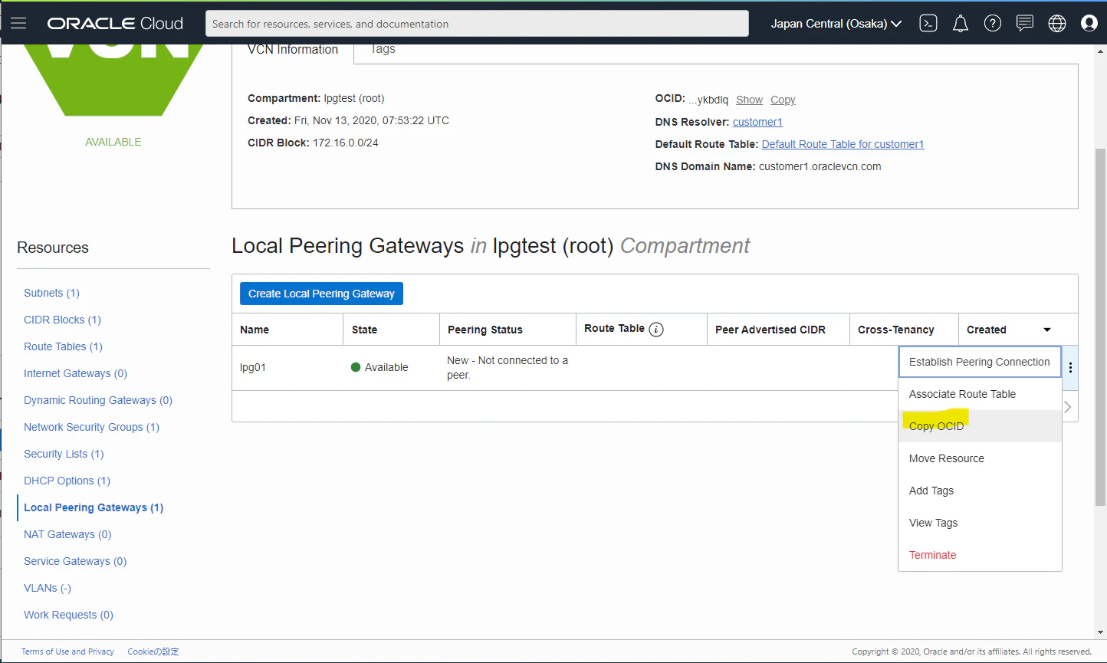Image resolution: width=1107 pixels, height=663 pixels.
Task: Select Local Peering Gateways (1) in Resources
Action: [94, 507]
